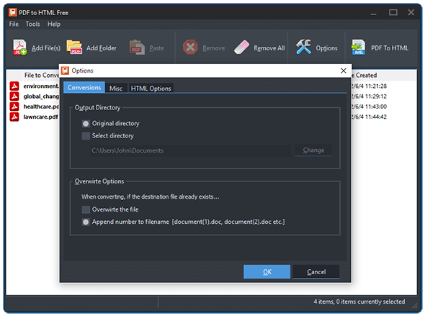The image size is (425, 316).
Task: Maximize the PDF to HTML Free window
Action: (393, 12)
